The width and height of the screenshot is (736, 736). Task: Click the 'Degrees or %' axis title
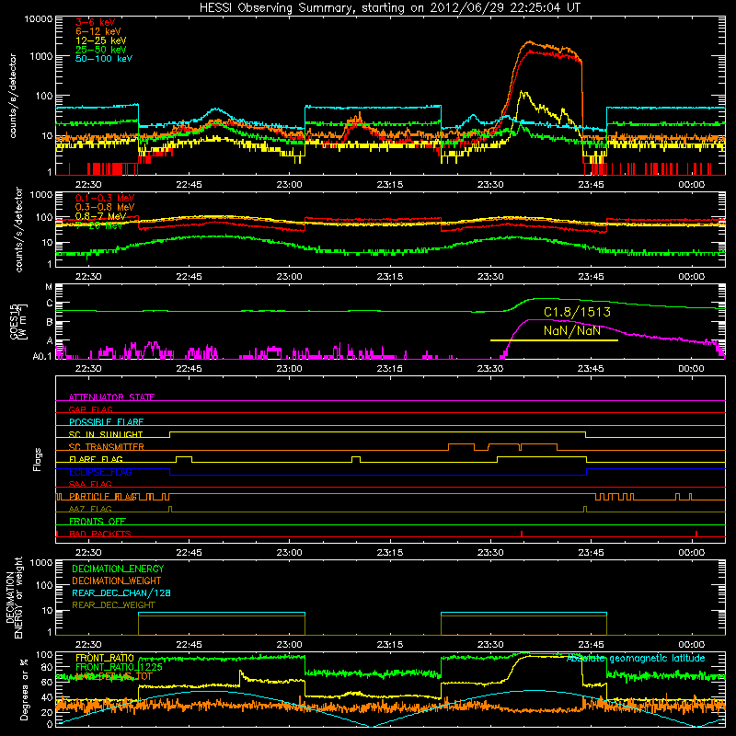pos(24,689)
